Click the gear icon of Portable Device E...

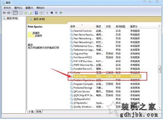coord(71,69)
